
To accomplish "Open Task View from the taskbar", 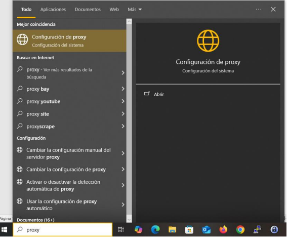I will tap(120, 229).
